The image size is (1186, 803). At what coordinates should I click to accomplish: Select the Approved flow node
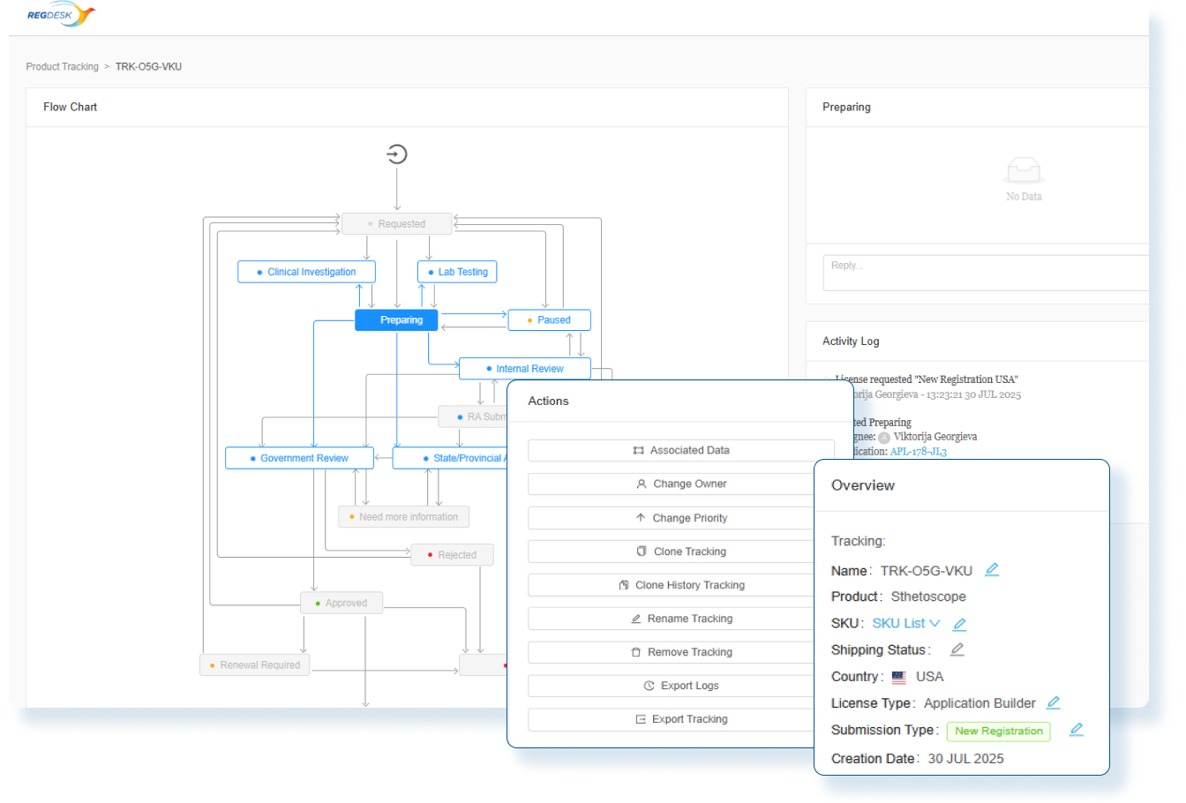pos(342,604)
